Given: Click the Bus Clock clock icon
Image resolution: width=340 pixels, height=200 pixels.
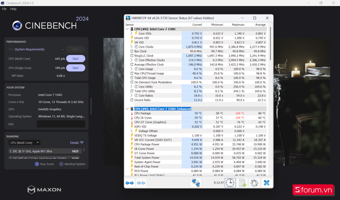Looking at the screenshot, I should click(132, 51).
